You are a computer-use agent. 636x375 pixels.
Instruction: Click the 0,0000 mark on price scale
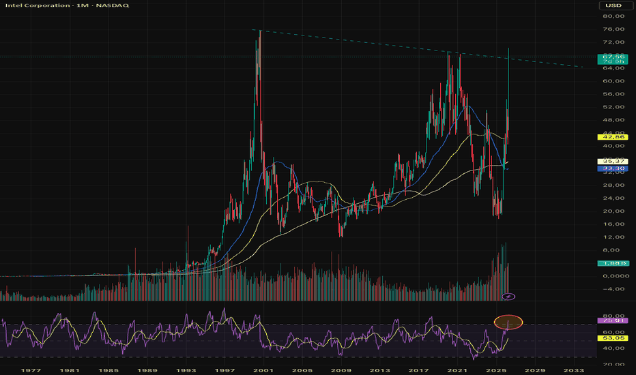coord(613,275)
